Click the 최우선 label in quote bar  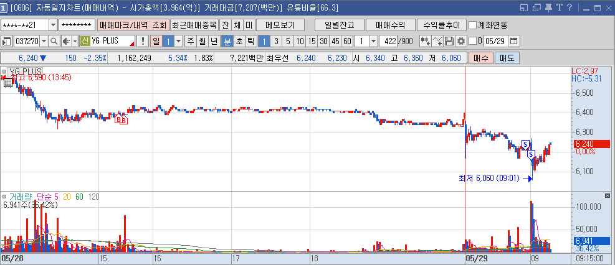[x=277, y=58]
